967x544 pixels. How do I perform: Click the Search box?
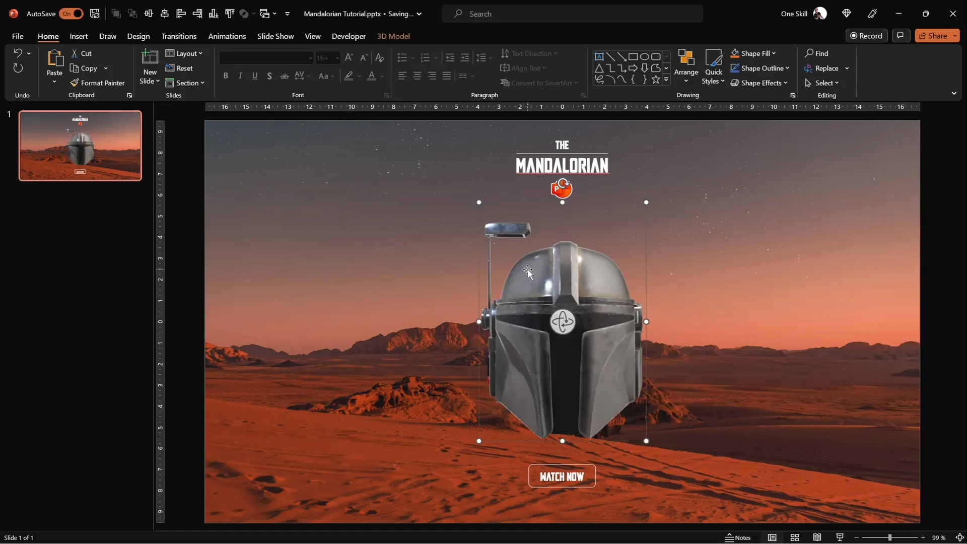[x=573, y=14]
